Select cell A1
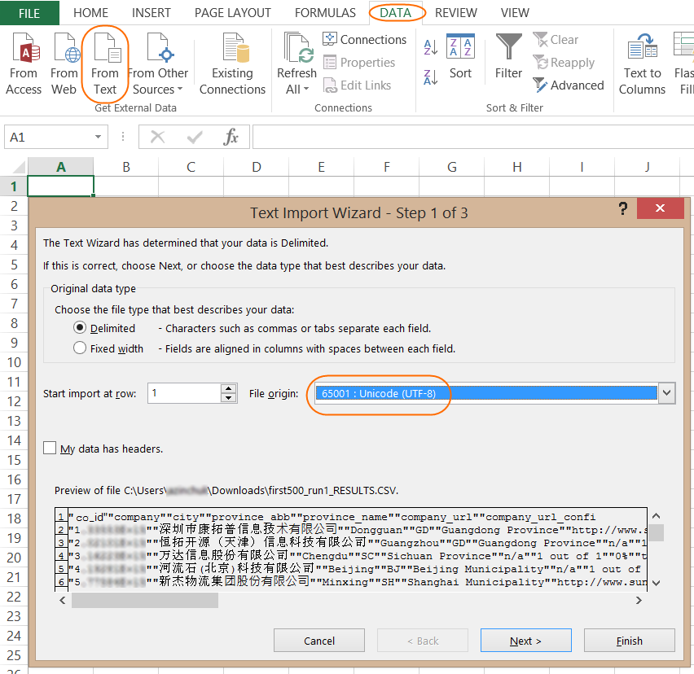Screen dimensions: 694x674 pos(60,186)
